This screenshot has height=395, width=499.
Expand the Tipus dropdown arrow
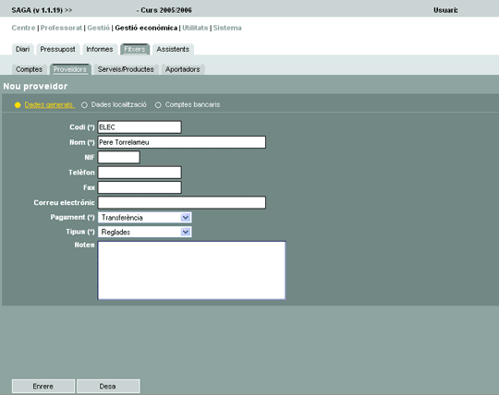186,232
